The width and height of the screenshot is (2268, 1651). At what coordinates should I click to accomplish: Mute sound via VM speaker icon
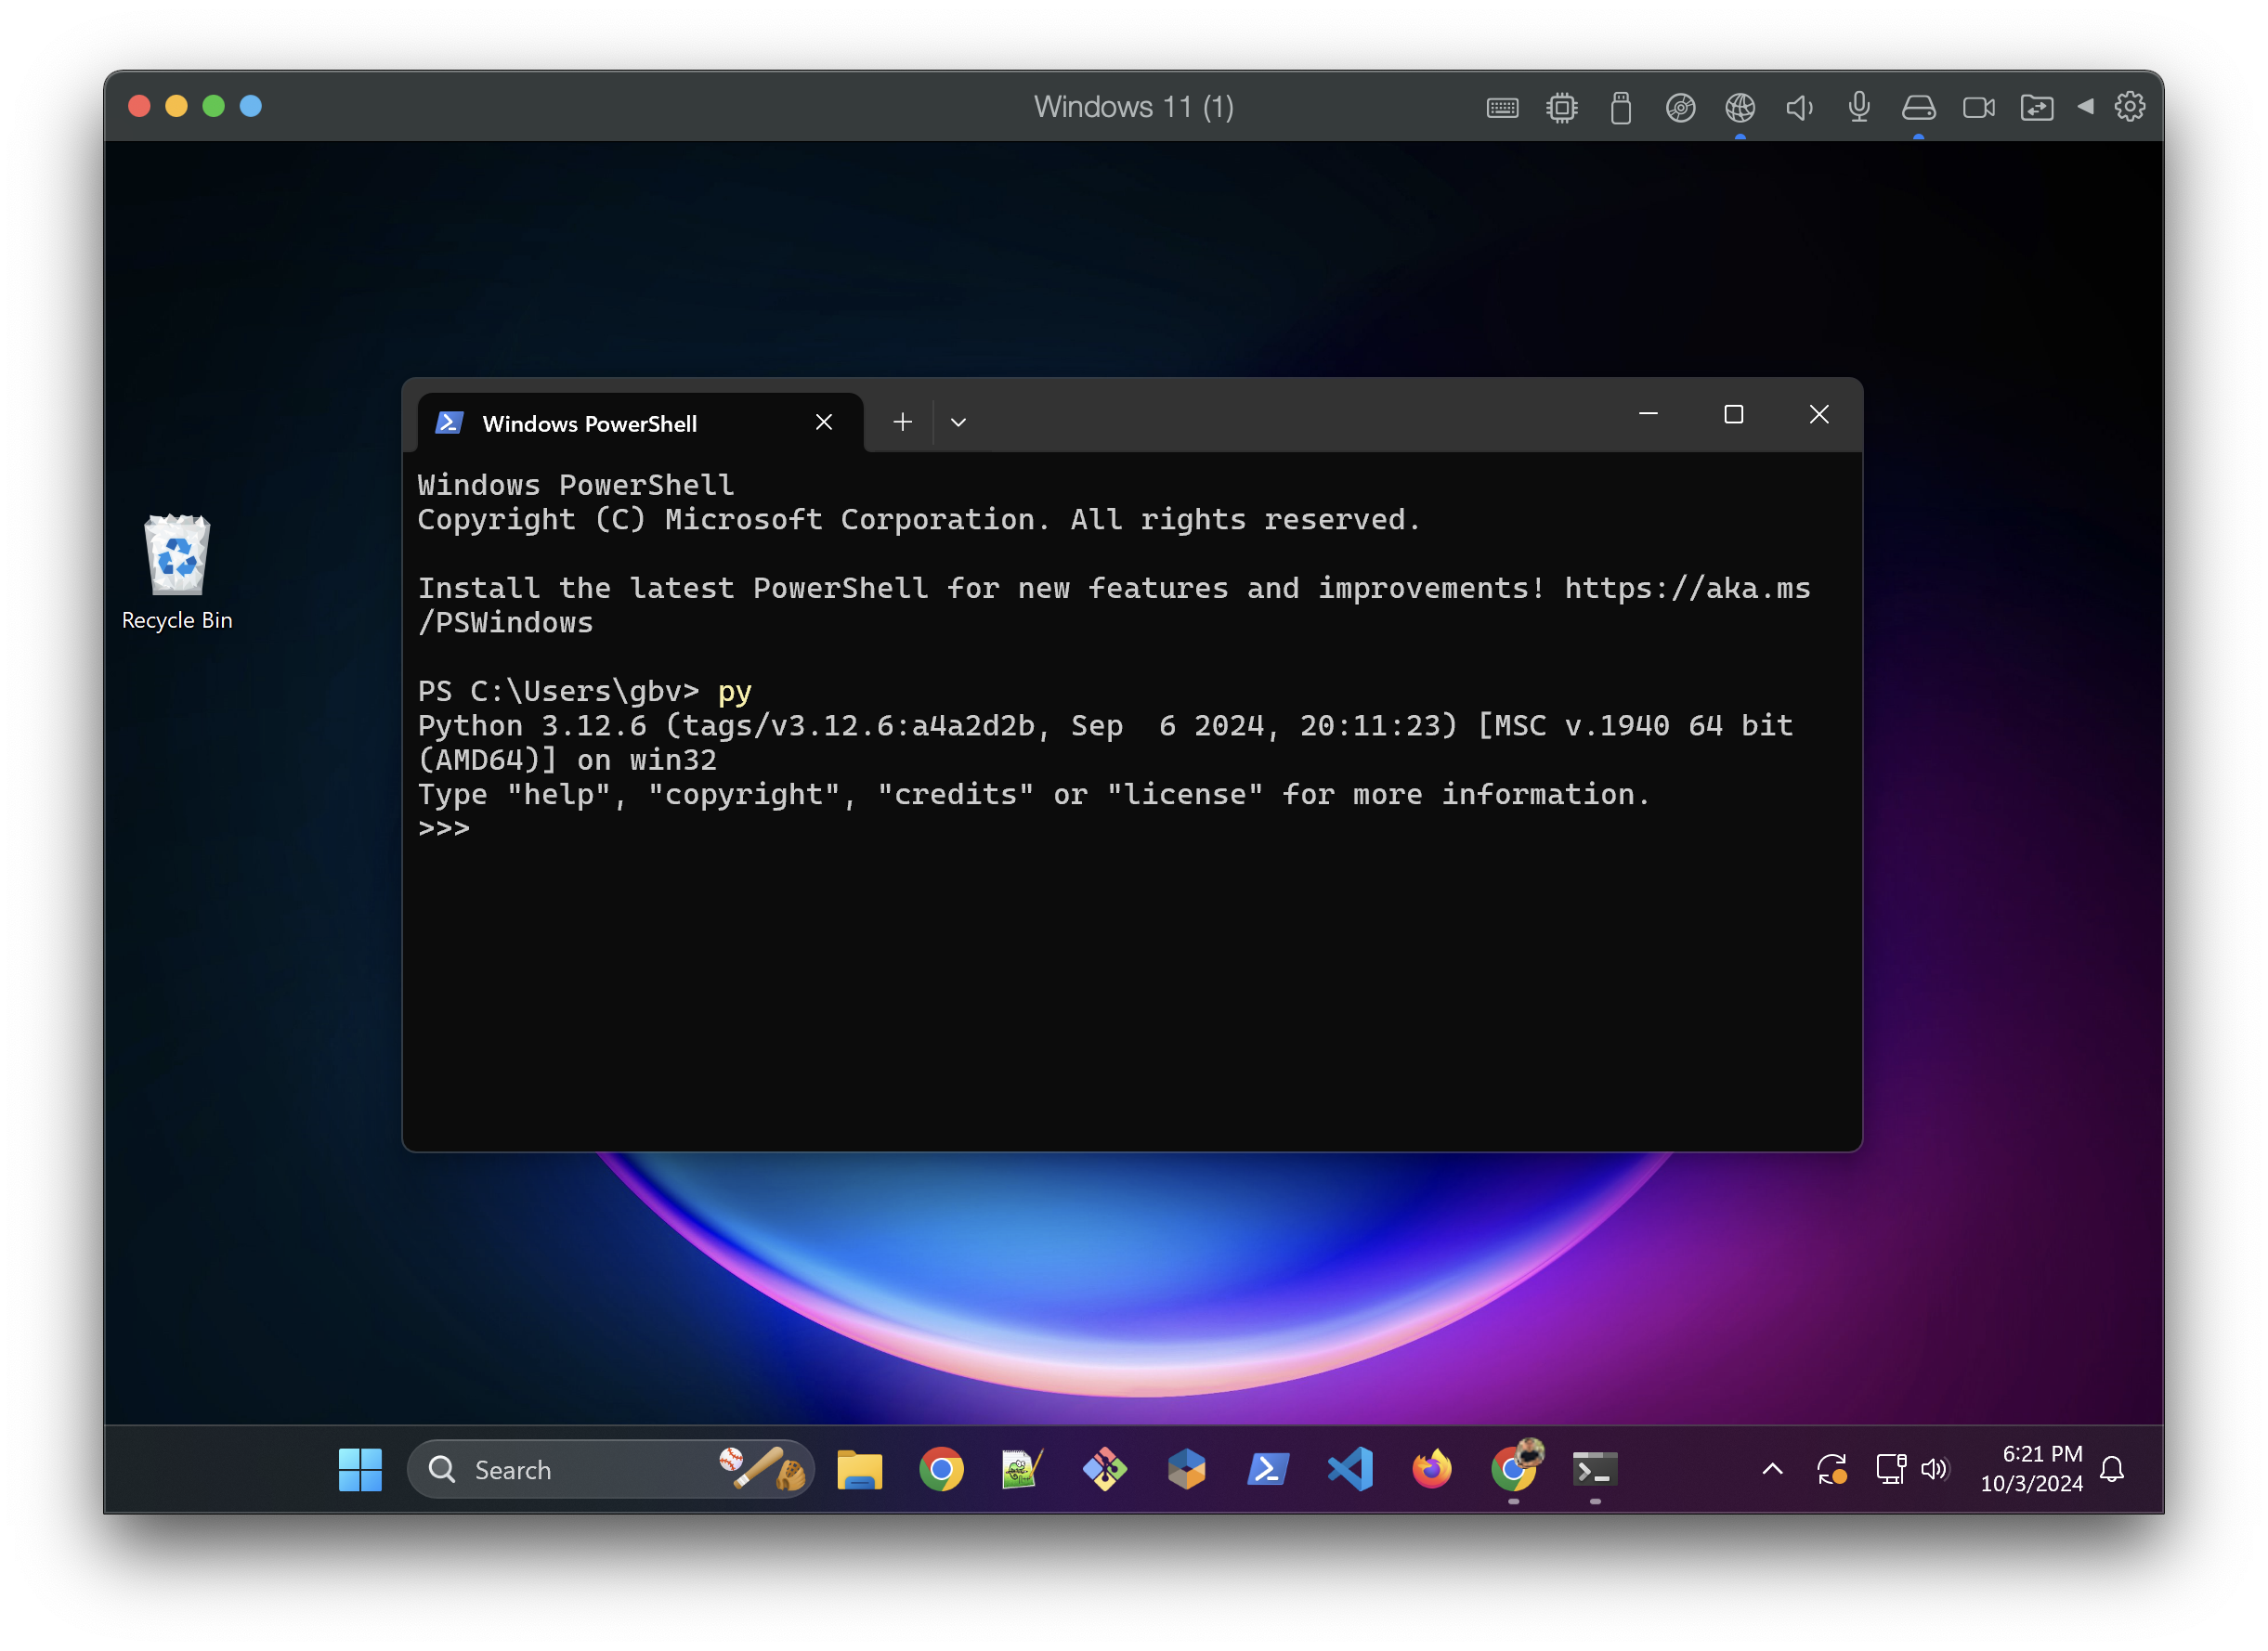(1799, 108)
